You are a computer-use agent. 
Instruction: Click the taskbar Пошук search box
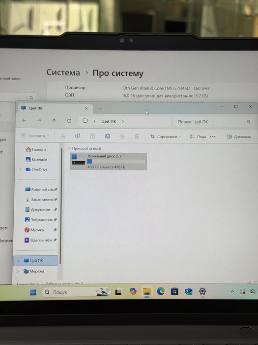point(76,292)
